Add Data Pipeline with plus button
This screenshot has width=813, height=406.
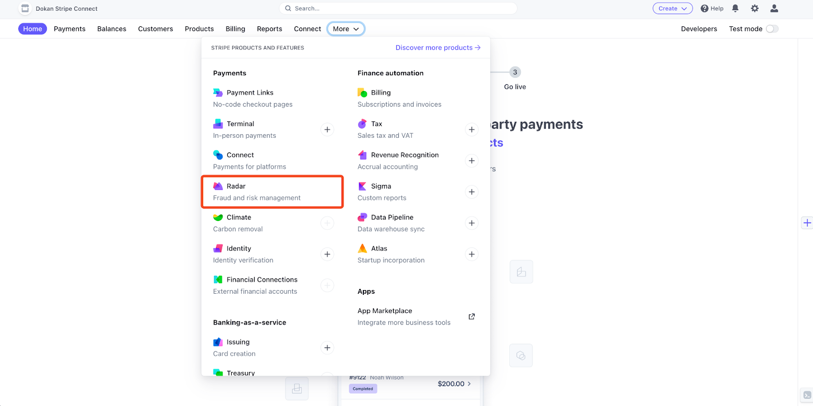pos(472,223)
